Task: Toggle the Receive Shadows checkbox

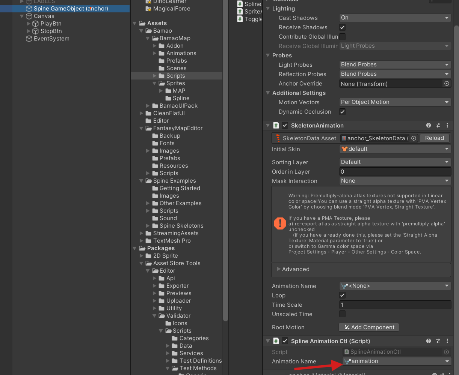Action: tap(342, 27)
